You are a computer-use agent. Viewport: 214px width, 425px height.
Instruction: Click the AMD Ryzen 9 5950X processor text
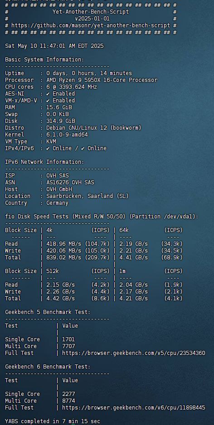(102, 80)
